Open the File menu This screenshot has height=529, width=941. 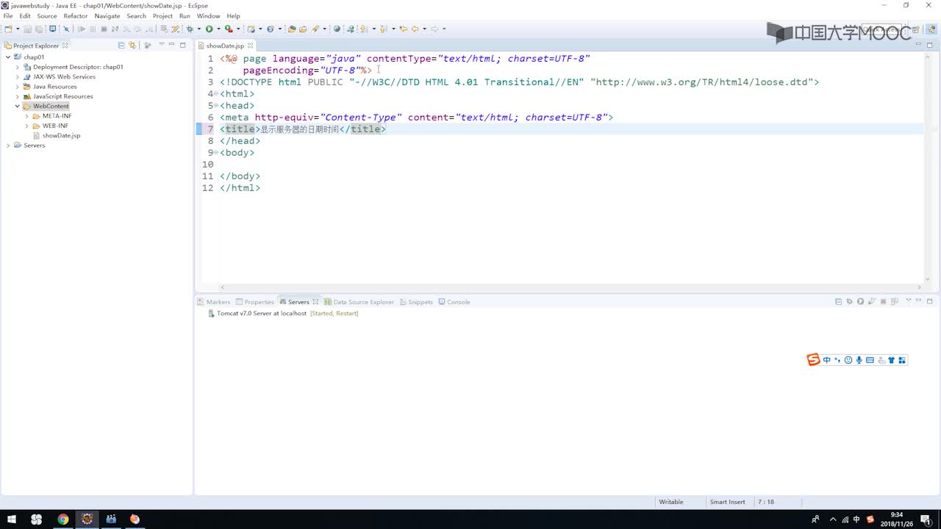coord(8,15)
